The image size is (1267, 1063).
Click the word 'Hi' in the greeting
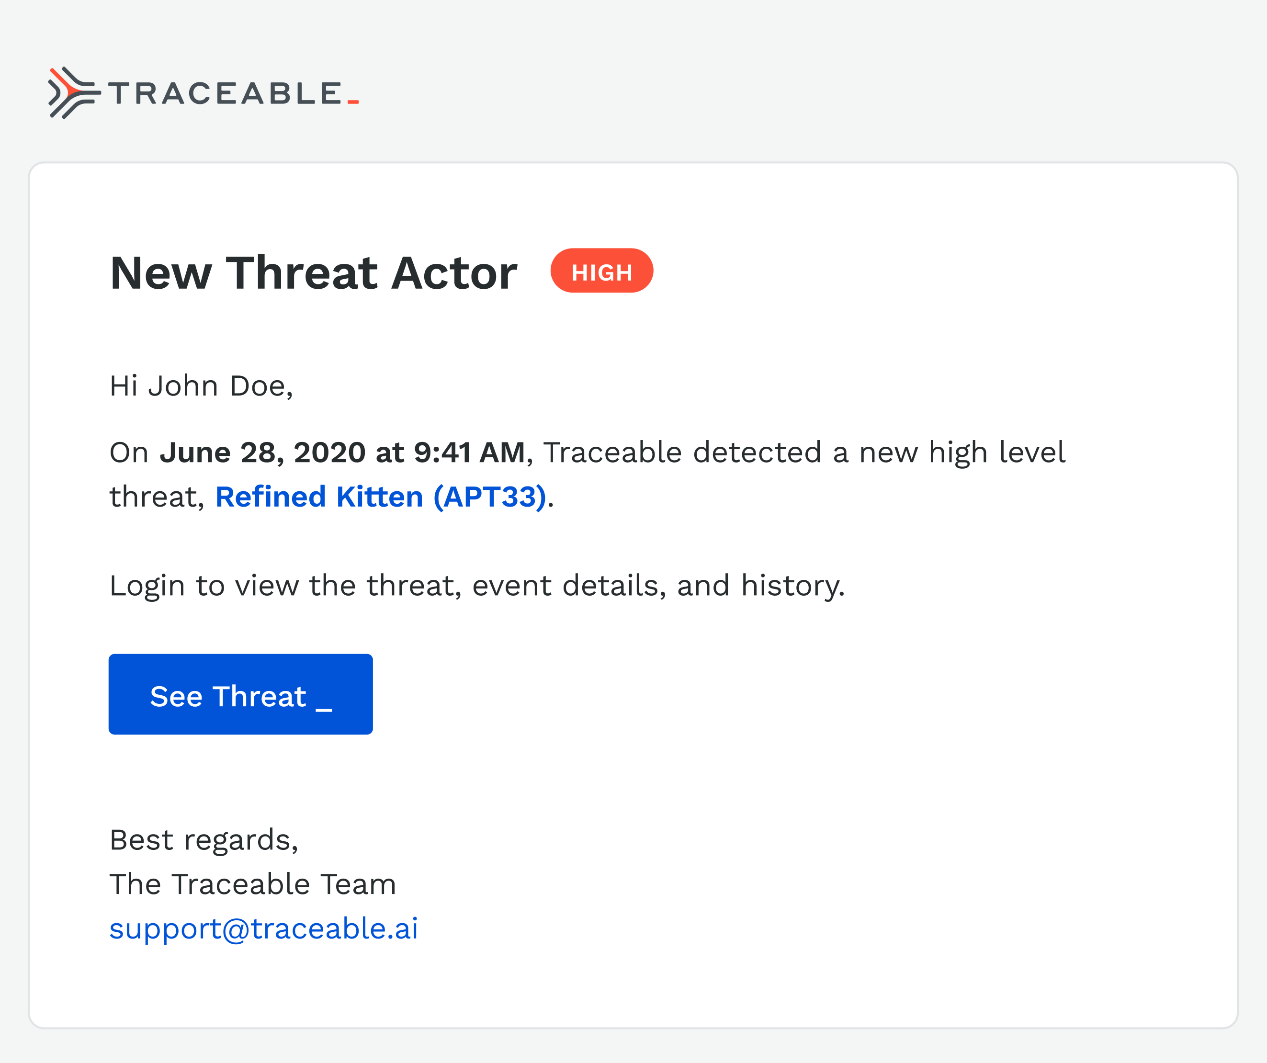124,386
